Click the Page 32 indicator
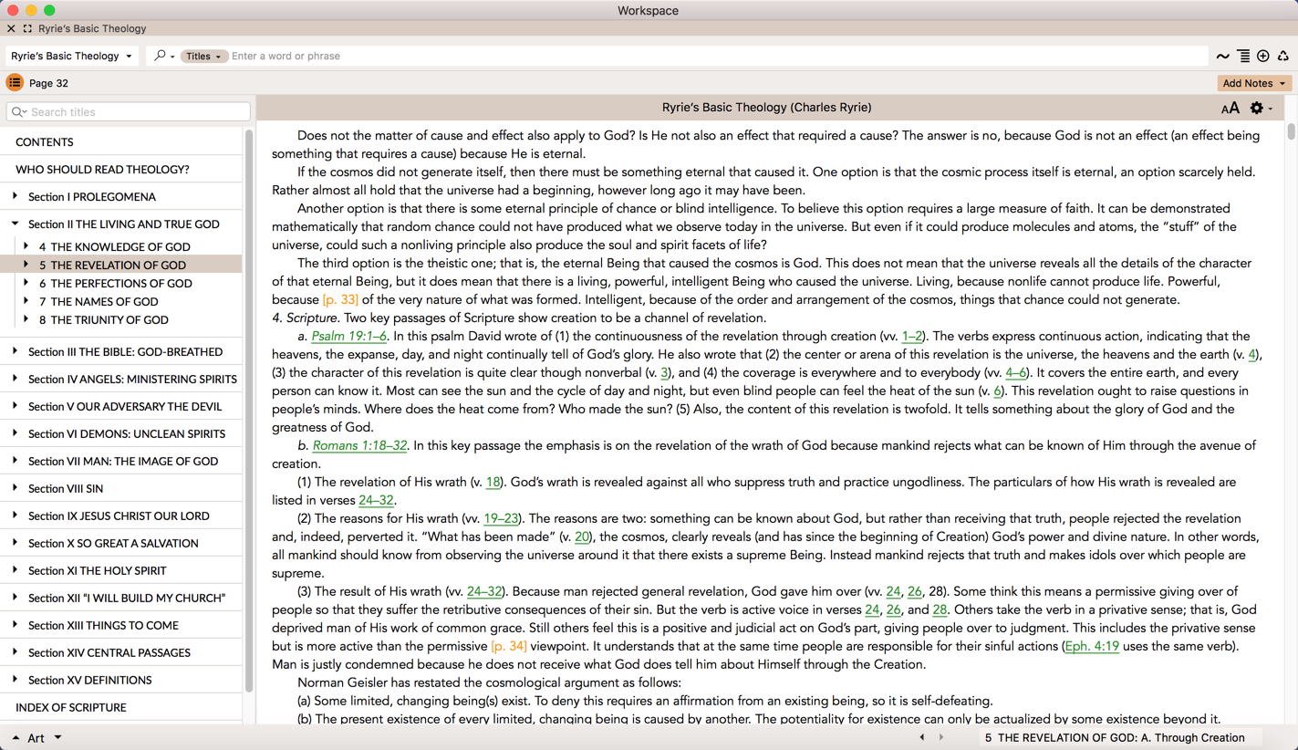Screen dimensions: 1298x750 click(48, 83)
